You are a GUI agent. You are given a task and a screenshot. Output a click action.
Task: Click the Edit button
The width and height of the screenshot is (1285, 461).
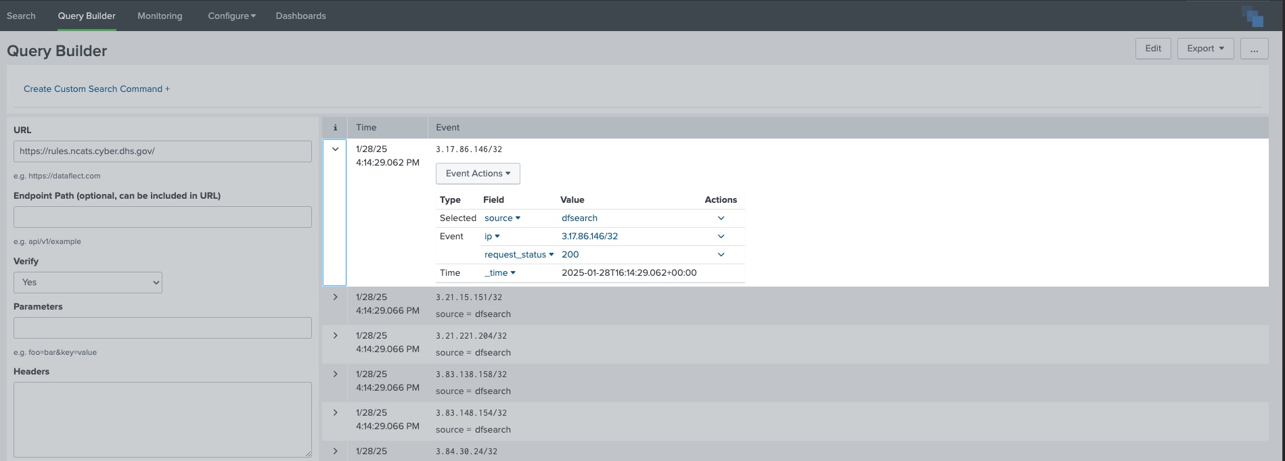click(x=1153, y=49)
